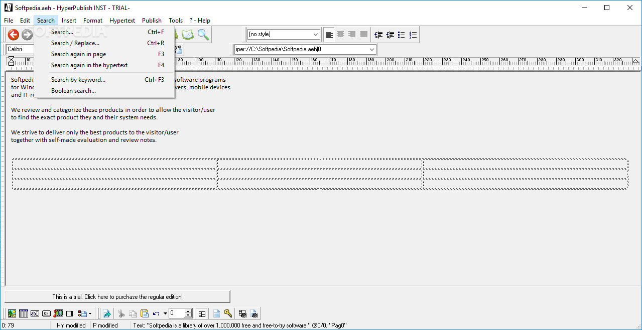Undo the last action
This screenshot has height=330, width=642.
pos(156,313)
